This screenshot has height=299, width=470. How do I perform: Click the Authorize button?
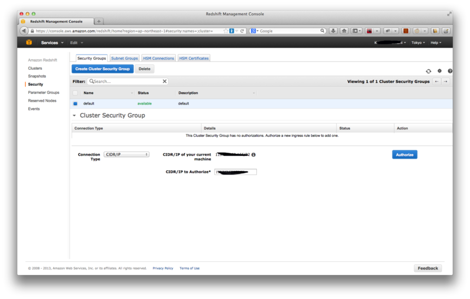pos(404,154)
